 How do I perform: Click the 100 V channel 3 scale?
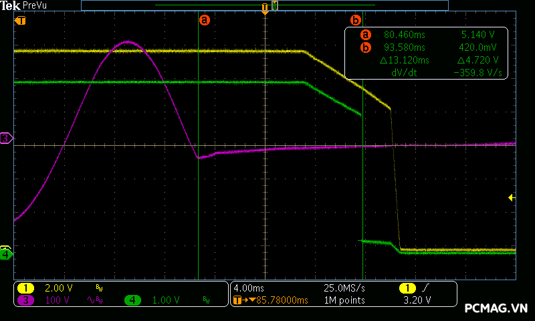pos(57,300)
